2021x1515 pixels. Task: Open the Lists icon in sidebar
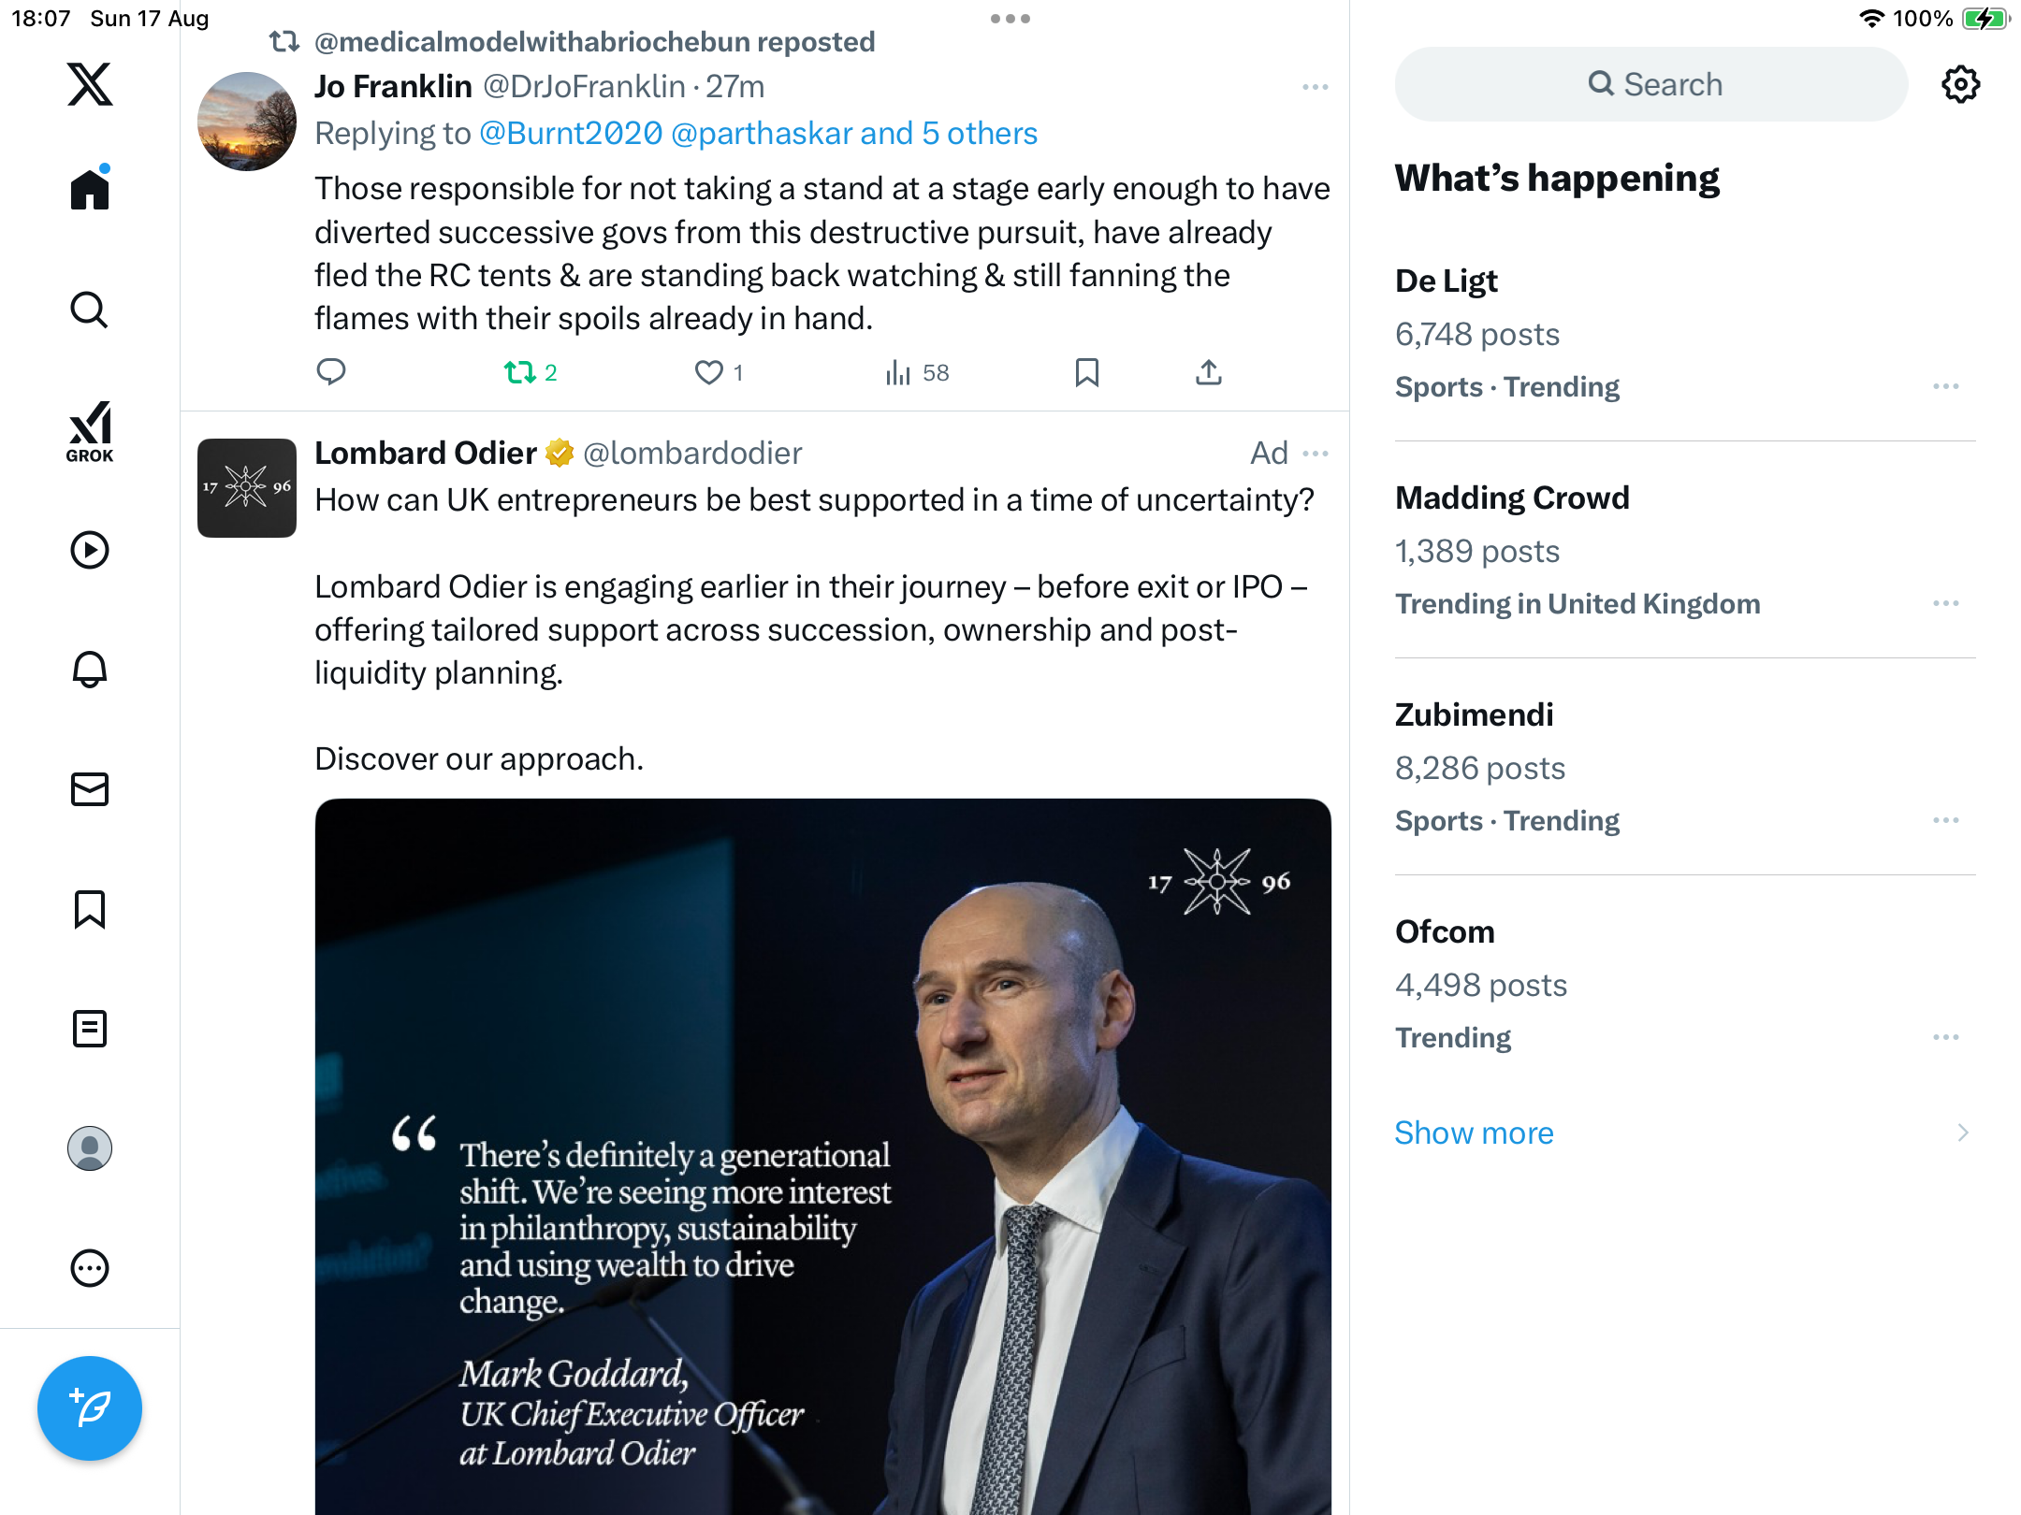(x=90, y=1029)
